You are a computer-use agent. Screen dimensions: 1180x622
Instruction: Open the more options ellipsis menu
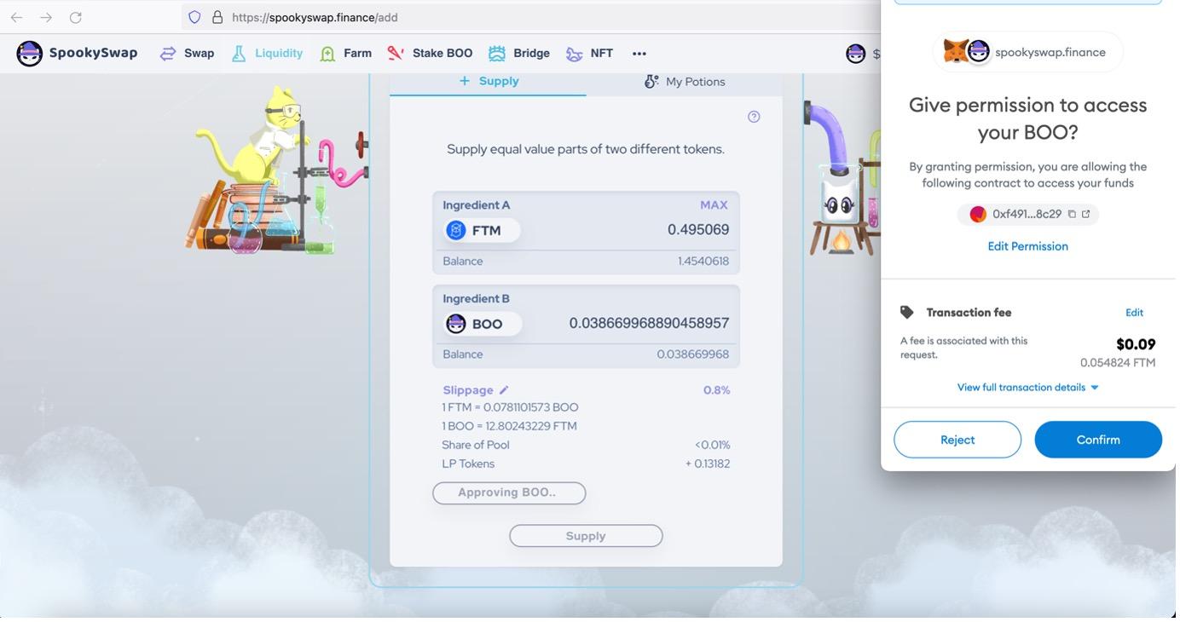[639, 54]
